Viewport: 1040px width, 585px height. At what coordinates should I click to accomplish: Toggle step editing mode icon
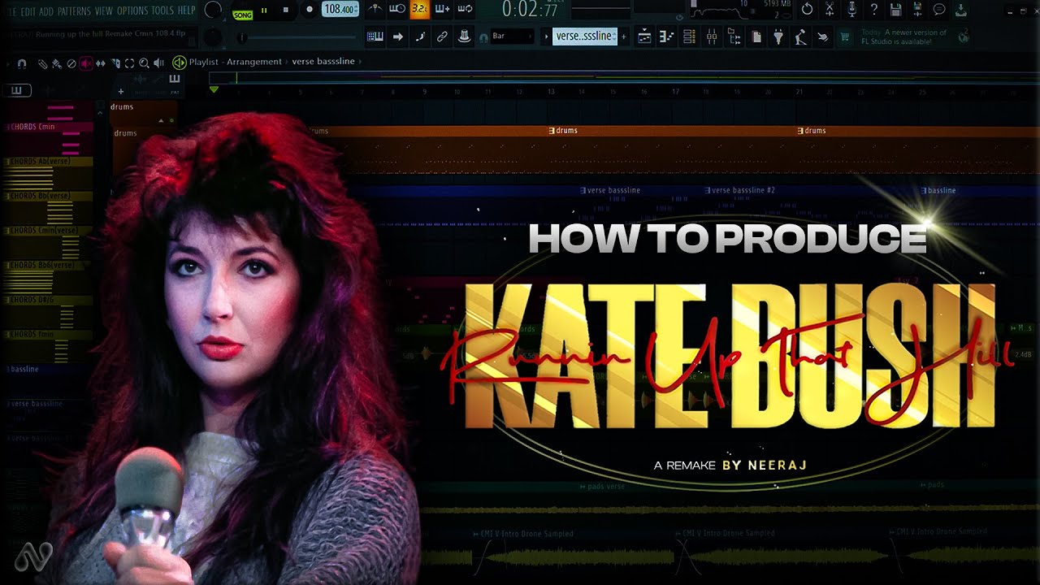point(420,37)
